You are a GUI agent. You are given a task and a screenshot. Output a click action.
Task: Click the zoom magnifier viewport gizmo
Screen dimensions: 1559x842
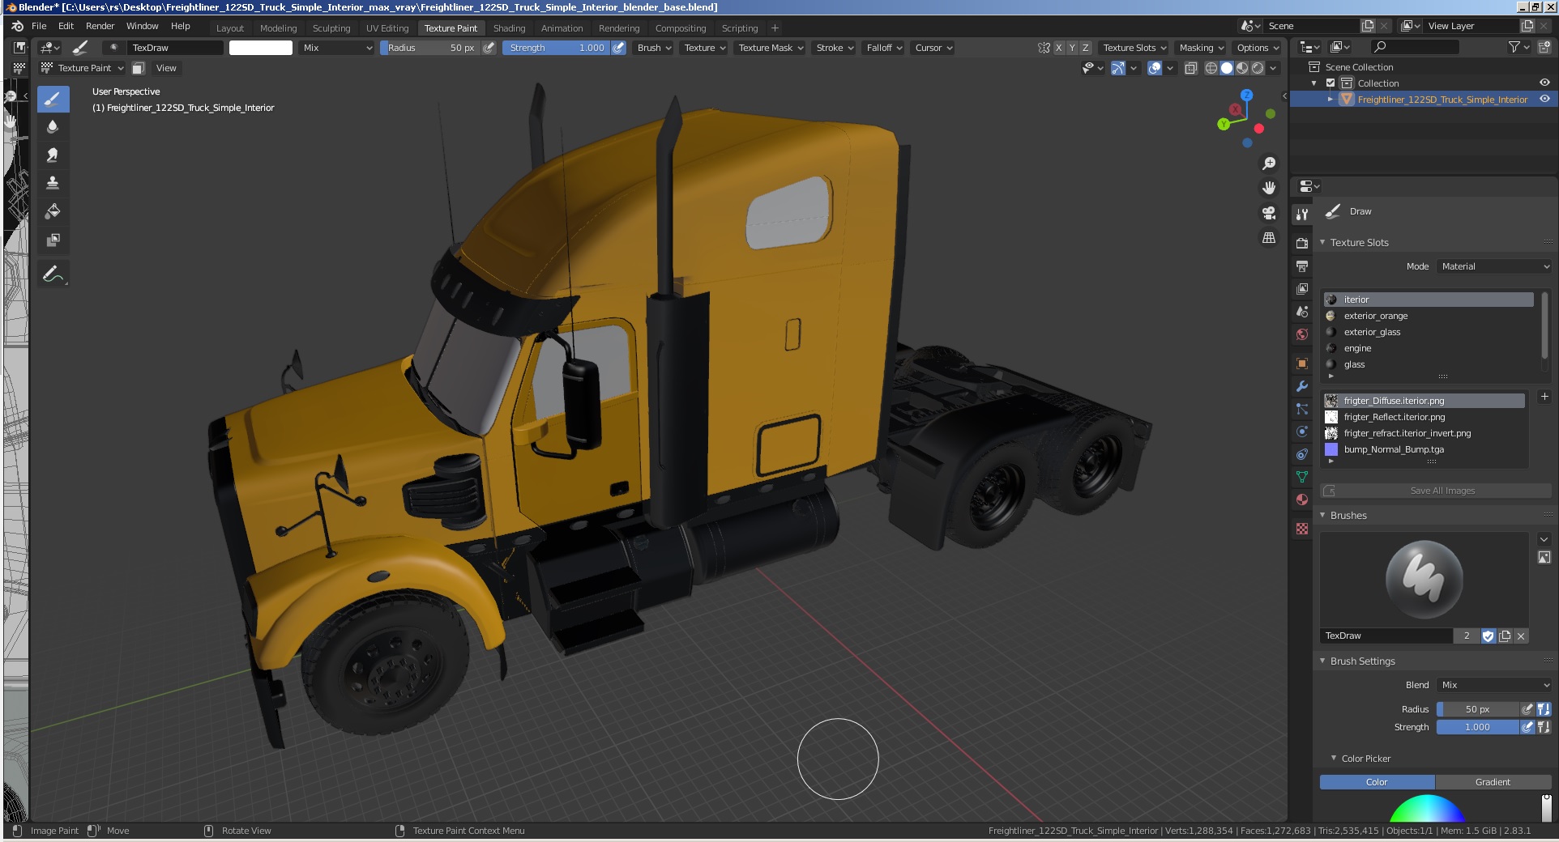[1269, 164]
